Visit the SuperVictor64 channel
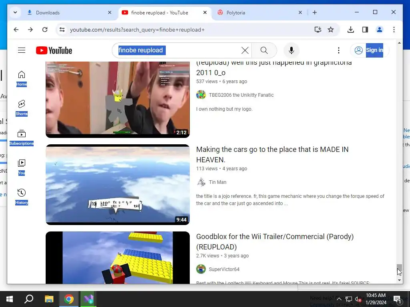 (224, 269)
